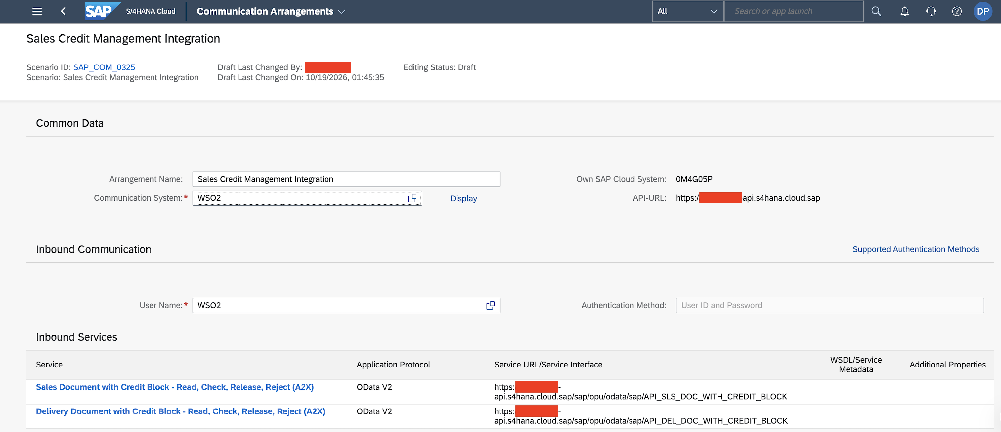The height and width of the screenshot is (432, 1001).
Task: Click the Inbound Services heading
Action: tap(76, 337)
